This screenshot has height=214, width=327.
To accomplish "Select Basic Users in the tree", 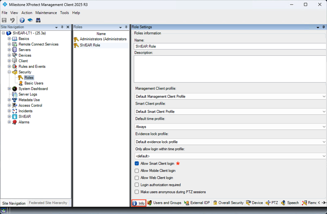I will 34,83.
